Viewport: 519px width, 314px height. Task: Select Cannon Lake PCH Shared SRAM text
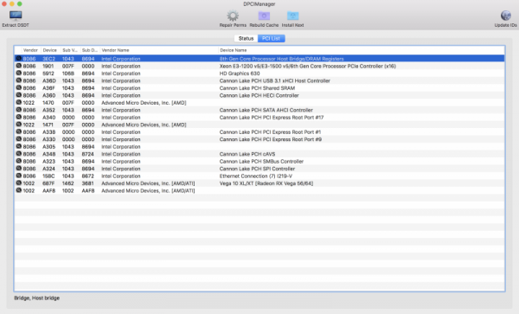coord(257,88)
